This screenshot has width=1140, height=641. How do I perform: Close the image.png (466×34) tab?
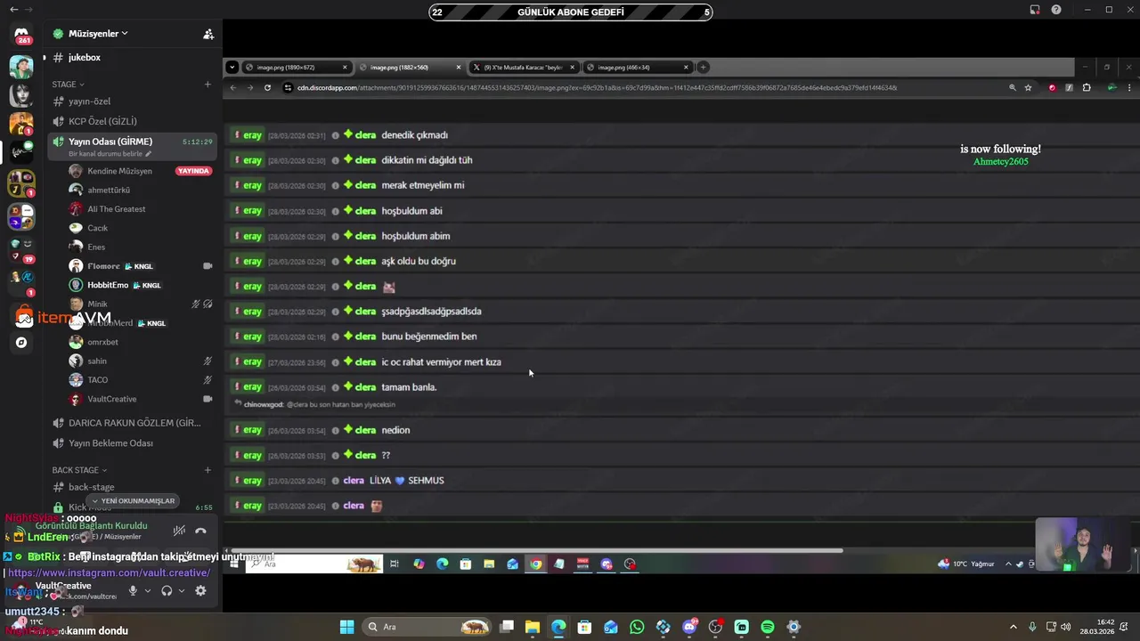tap(686, 67)
